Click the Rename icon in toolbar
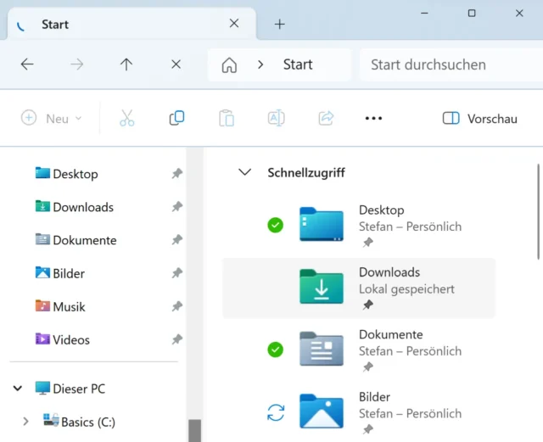The image size is (543, 442). 276,119
